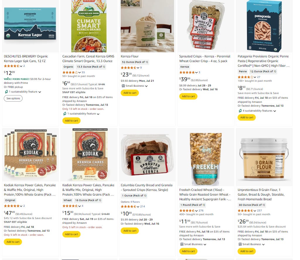Open star rating for Columbia County Sprouted Crisps
300x260 pixels.
coord(130,206)
